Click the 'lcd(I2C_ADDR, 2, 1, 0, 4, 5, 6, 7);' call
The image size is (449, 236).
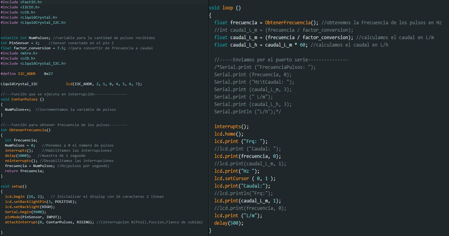104,84
